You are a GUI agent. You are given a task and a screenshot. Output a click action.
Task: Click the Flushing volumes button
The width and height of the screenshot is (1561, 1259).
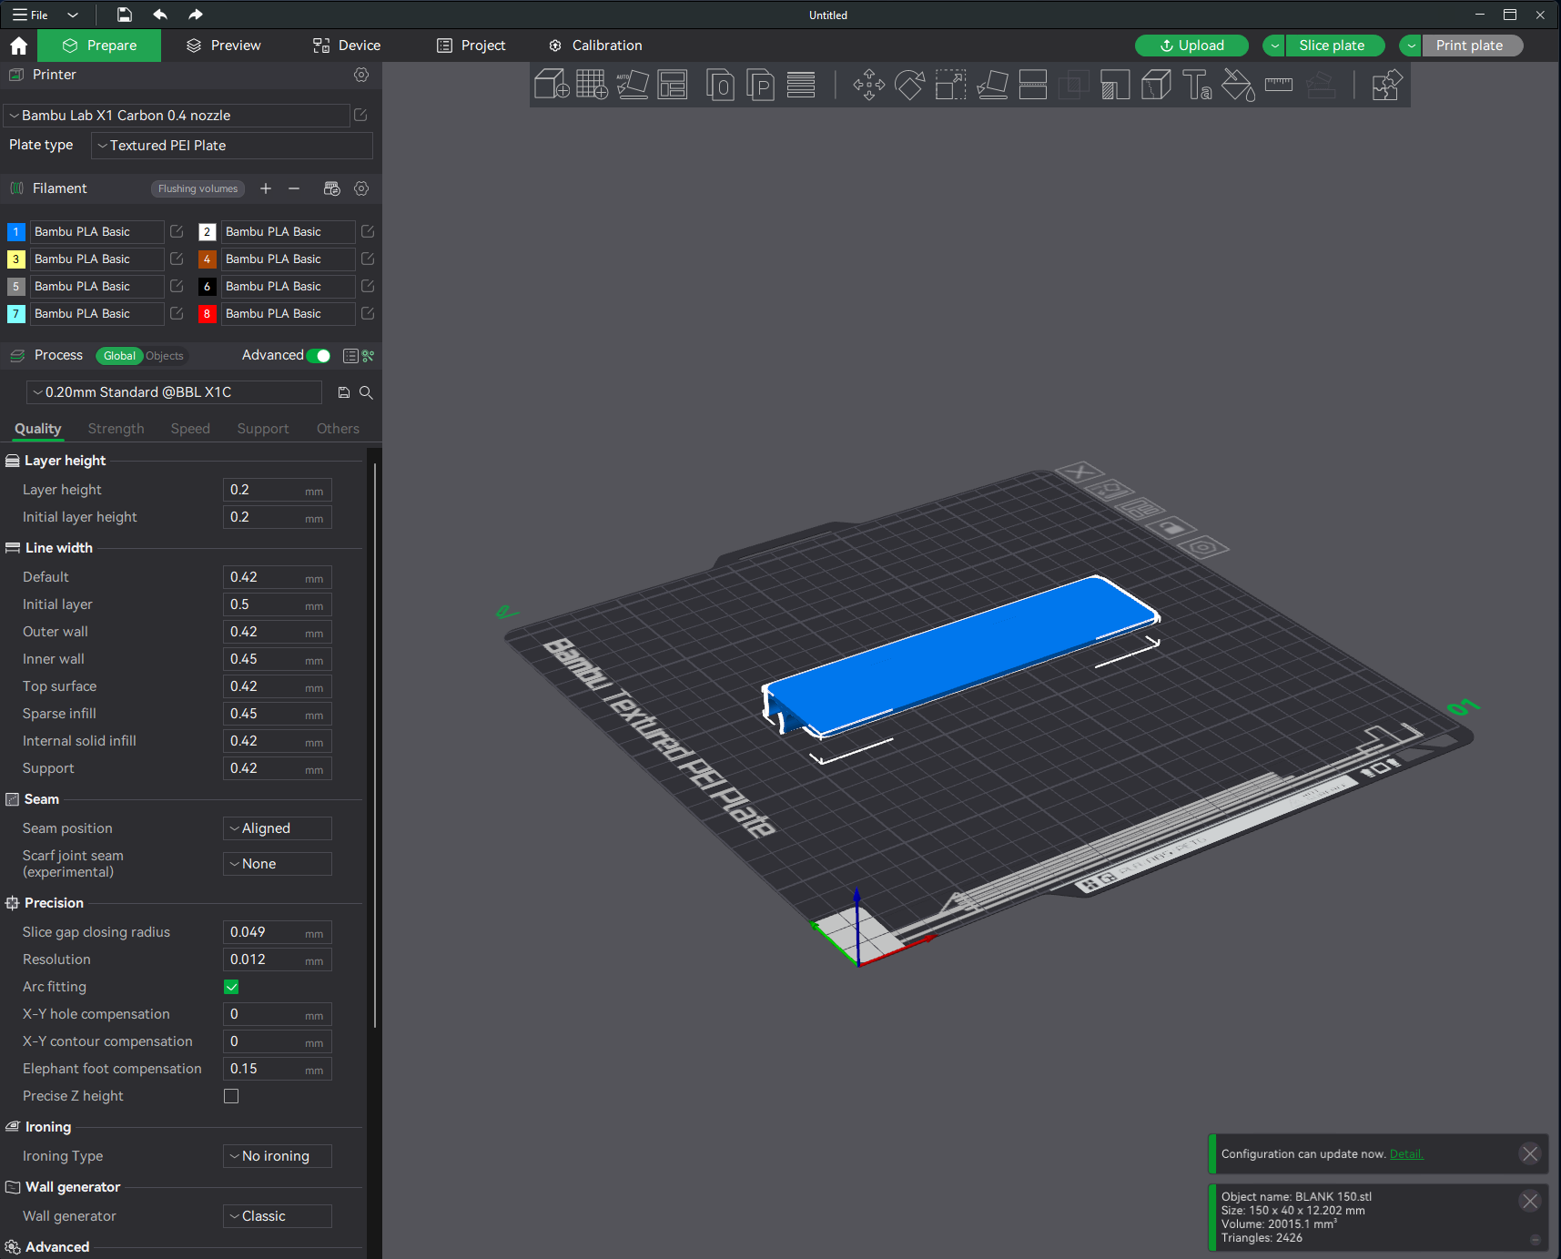(198, 188)
